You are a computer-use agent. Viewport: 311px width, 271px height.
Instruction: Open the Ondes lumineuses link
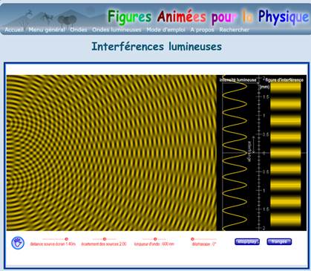tap(117, 30)
